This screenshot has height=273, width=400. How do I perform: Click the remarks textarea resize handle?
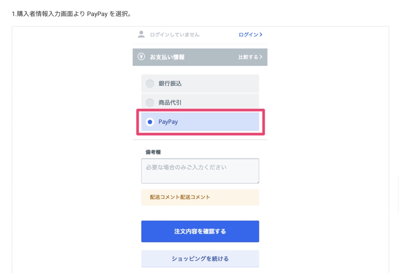(x=258, y=182)
